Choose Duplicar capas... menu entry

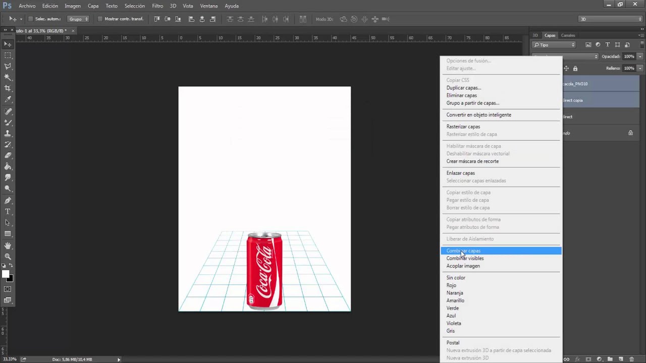coord(501,88)
